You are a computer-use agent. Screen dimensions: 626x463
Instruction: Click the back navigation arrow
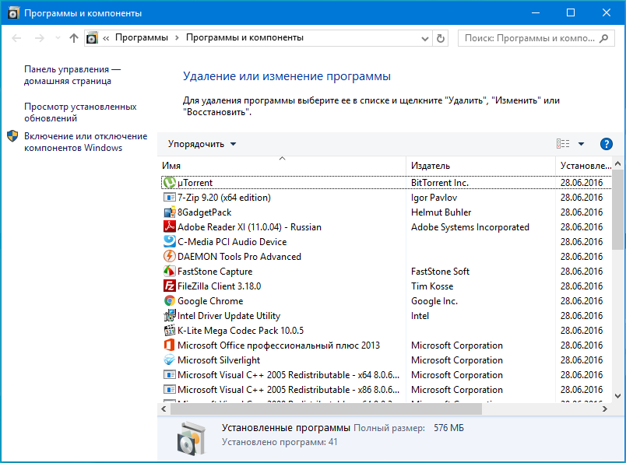pos(16,37)
